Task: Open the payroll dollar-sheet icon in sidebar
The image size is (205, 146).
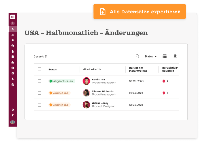Action: point(13,73)
